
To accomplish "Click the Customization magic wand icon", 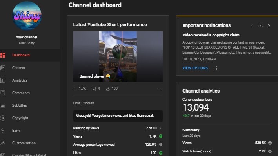I will tap(3, 143).
